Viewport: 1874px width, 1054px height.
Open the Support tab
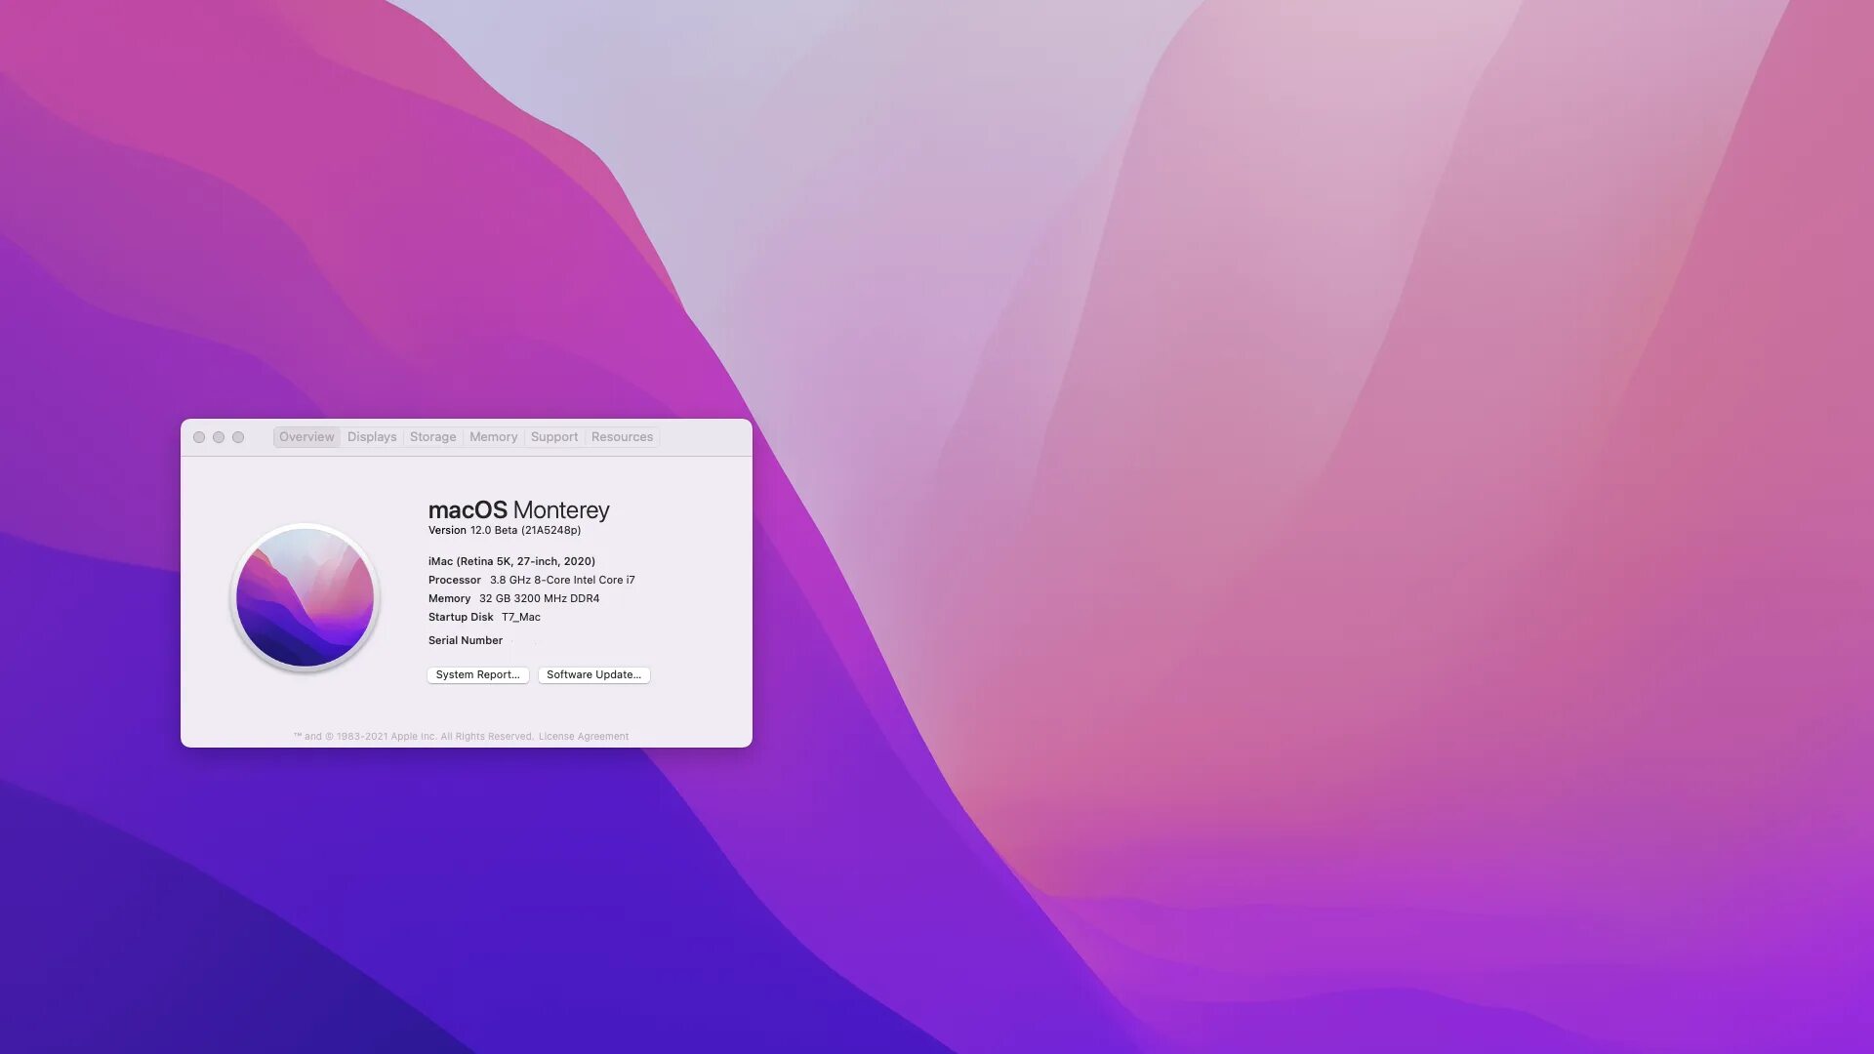coord(554,437)
